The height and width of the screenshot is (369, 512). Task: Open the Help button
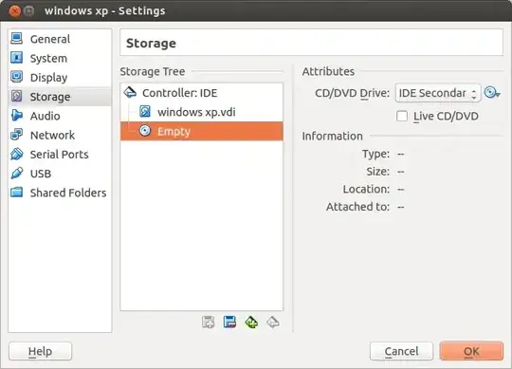[x=40, y=351]
